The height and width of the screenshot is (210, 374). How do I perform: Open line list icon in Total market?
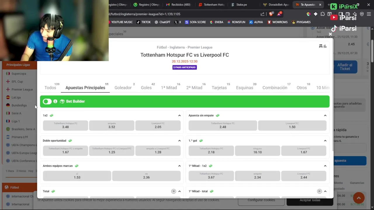point(174,191)
